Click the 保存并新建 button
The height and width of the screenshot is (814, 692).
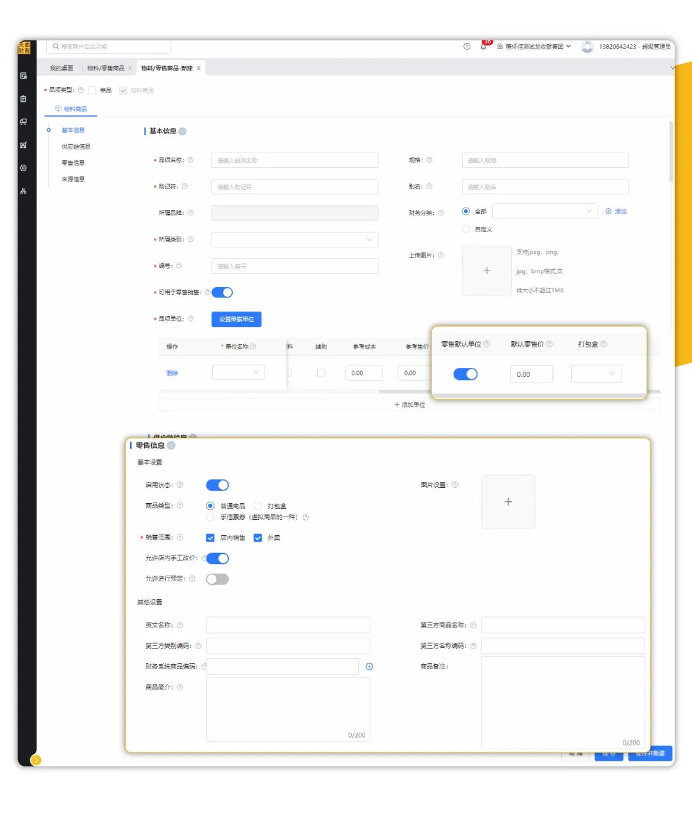pos(650,754)
